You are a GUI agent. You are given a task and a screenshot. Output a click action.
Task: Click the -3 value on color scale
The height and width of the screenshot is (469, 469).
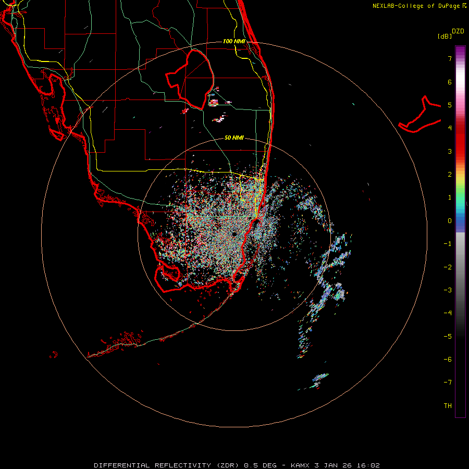[x=448, y=290]
